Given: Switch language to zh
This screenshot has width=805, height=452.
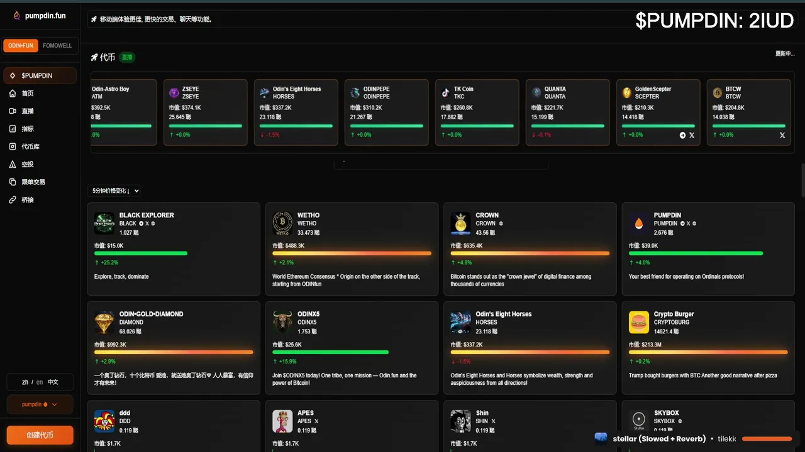Looking at the screenshot, I should point(25,382).
